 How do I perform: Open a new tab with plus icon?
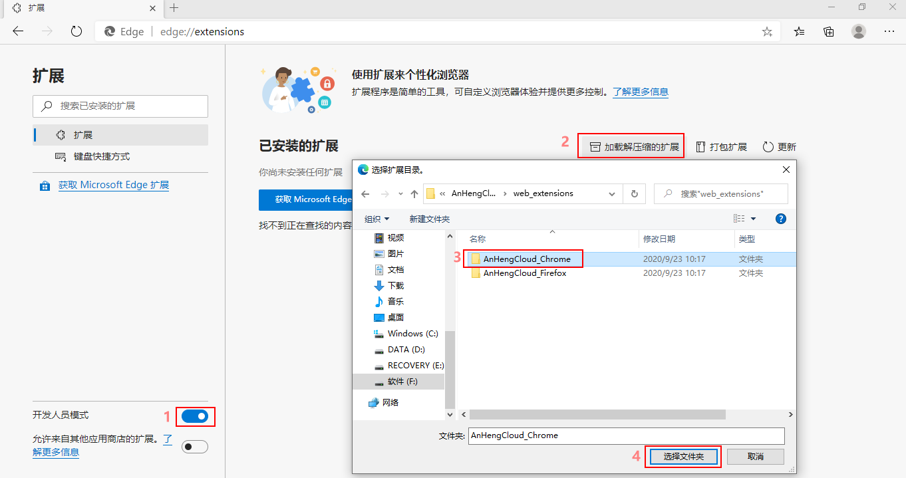[174, 8]
